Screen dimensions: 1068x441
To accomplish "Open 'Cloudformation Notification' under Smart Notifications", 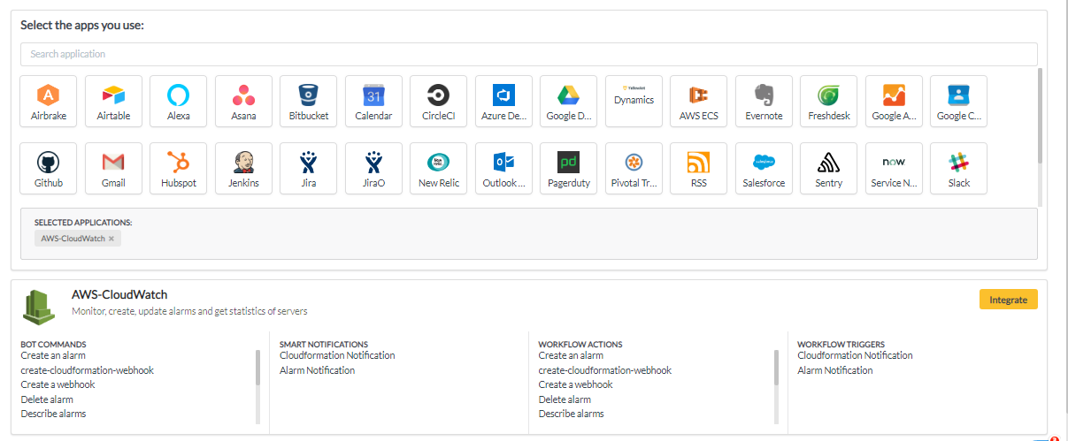I will (x=337, y=355).
